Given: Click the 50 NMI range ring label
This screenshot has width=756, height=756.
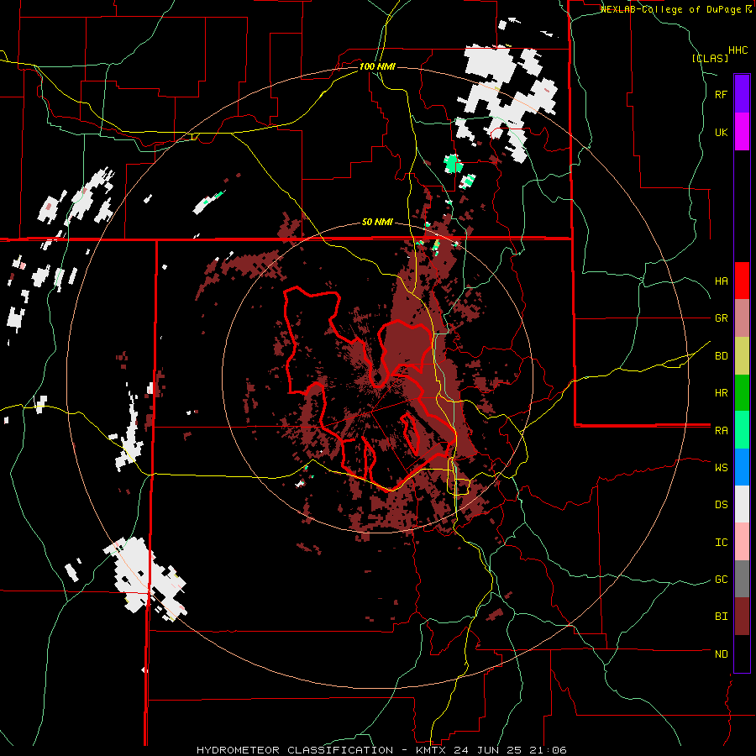Looking at the screenshot, I should [377, 222].
